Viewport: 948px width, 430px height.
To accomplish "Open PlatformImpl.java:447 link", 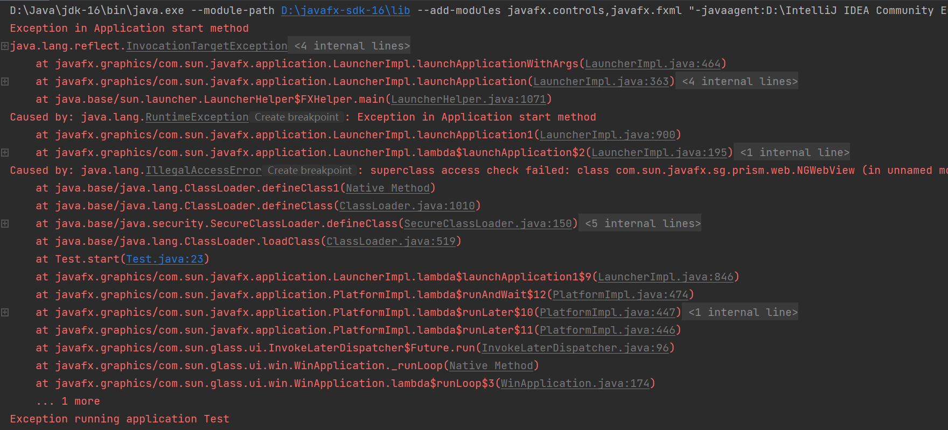I will click(x=608, y=313).
